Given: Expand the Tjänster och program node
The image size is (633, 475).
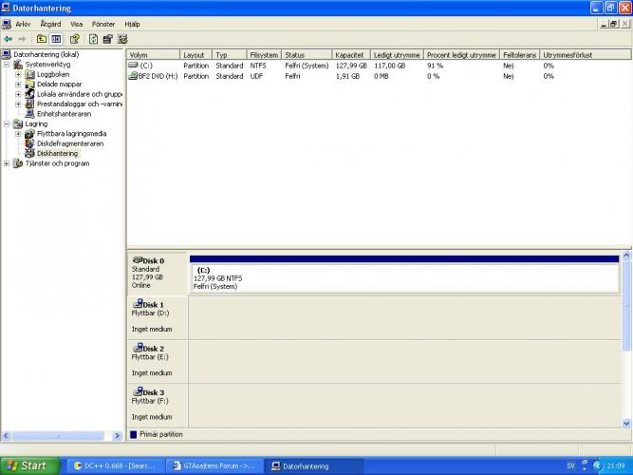Looking at the screenshot, I should pyautogui.click(x=8, y=163).
